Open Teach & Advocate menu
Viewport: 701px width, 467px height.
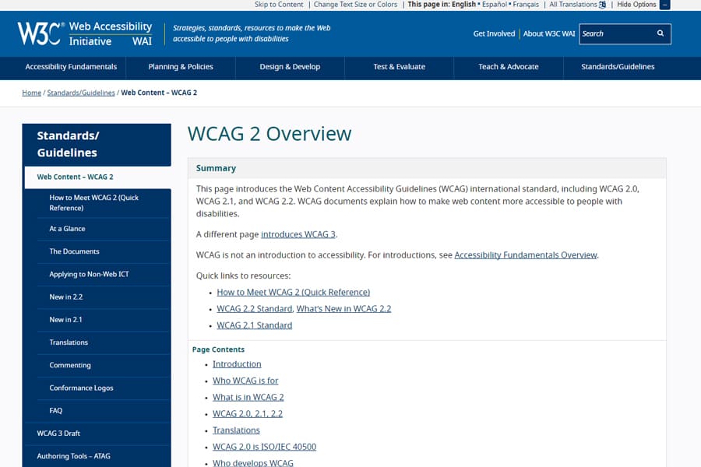click(x=509, y=67)
